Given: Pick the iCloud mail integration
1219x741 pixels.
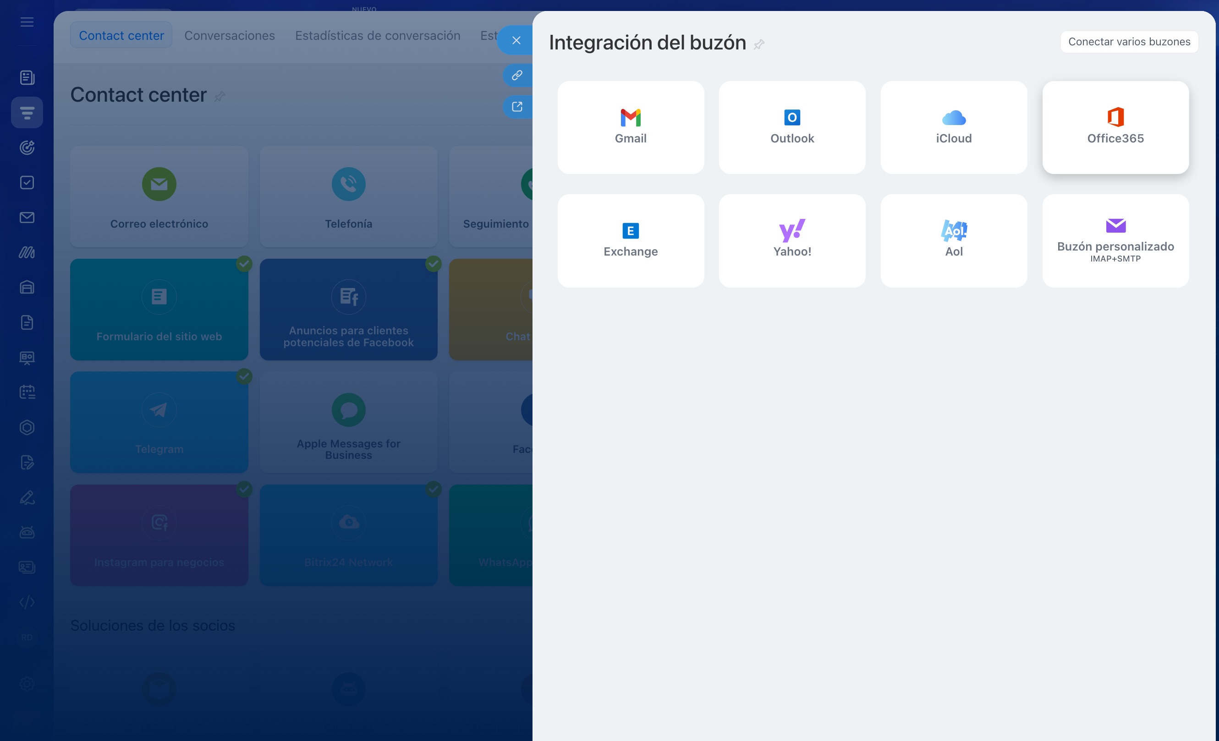Looking at the screenshot, I should click(953, 127).
